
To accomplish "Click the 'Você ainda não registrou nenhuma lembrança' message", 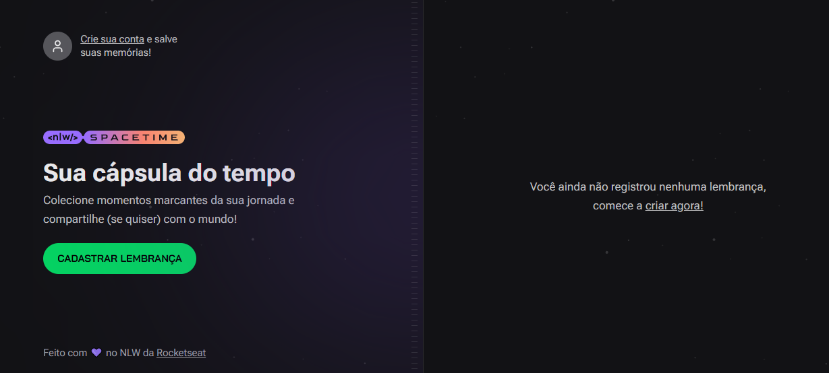I will pyautogui.click(x=648, y=186).
